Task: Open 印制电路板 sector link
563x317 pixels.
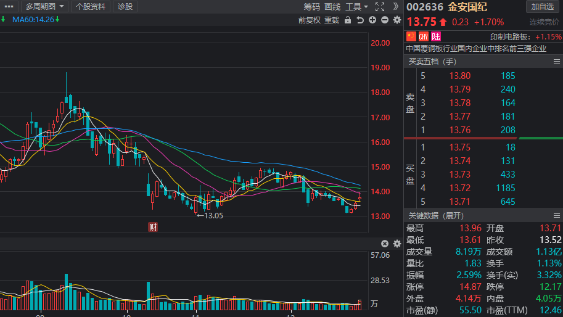Action: coord(510,36)
